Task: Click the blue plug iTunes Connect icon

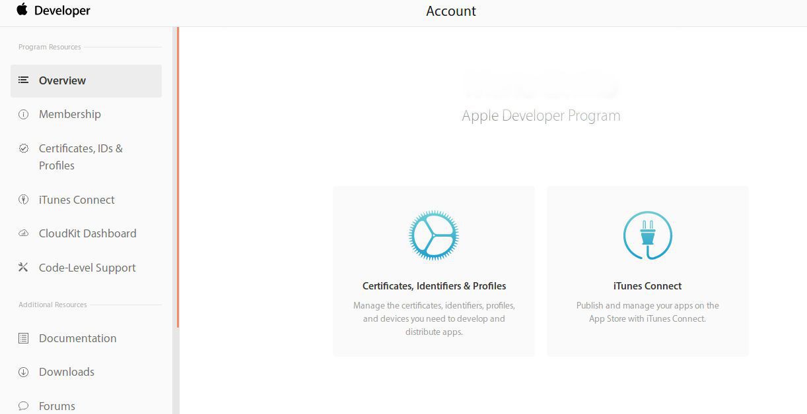Action: coord(648,235)
